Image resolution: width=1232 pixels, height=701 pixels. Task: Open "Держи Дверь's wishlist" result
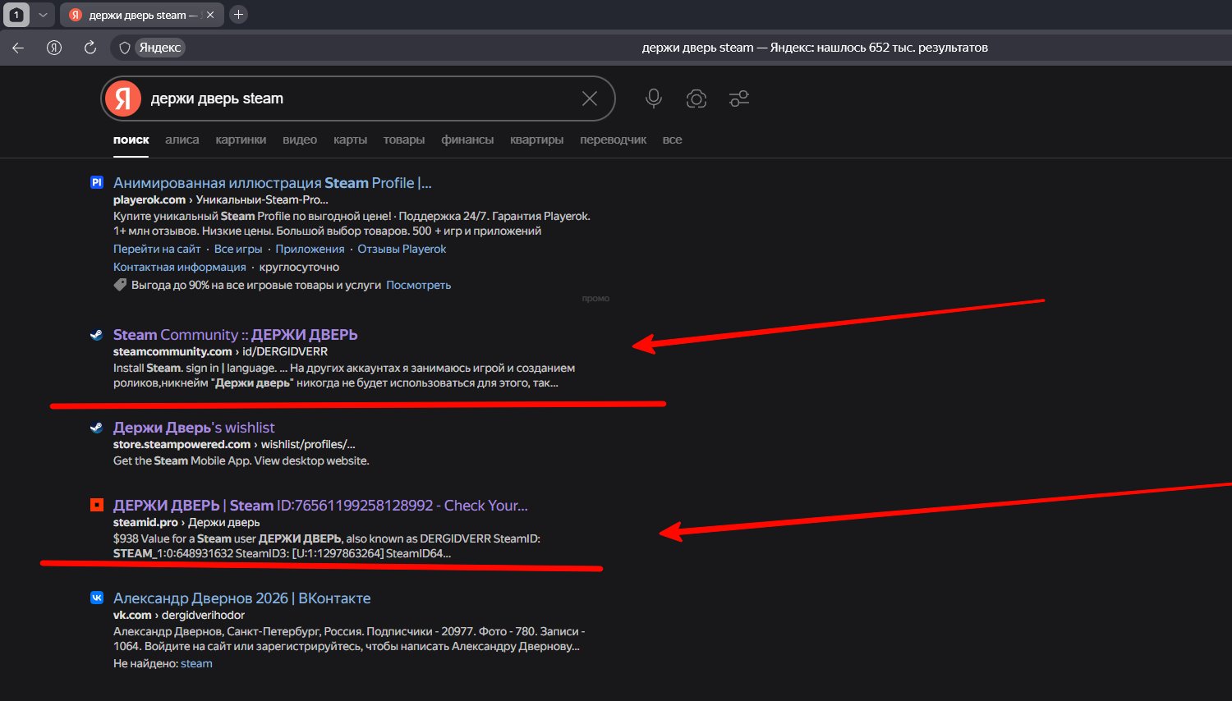point(194,428)
